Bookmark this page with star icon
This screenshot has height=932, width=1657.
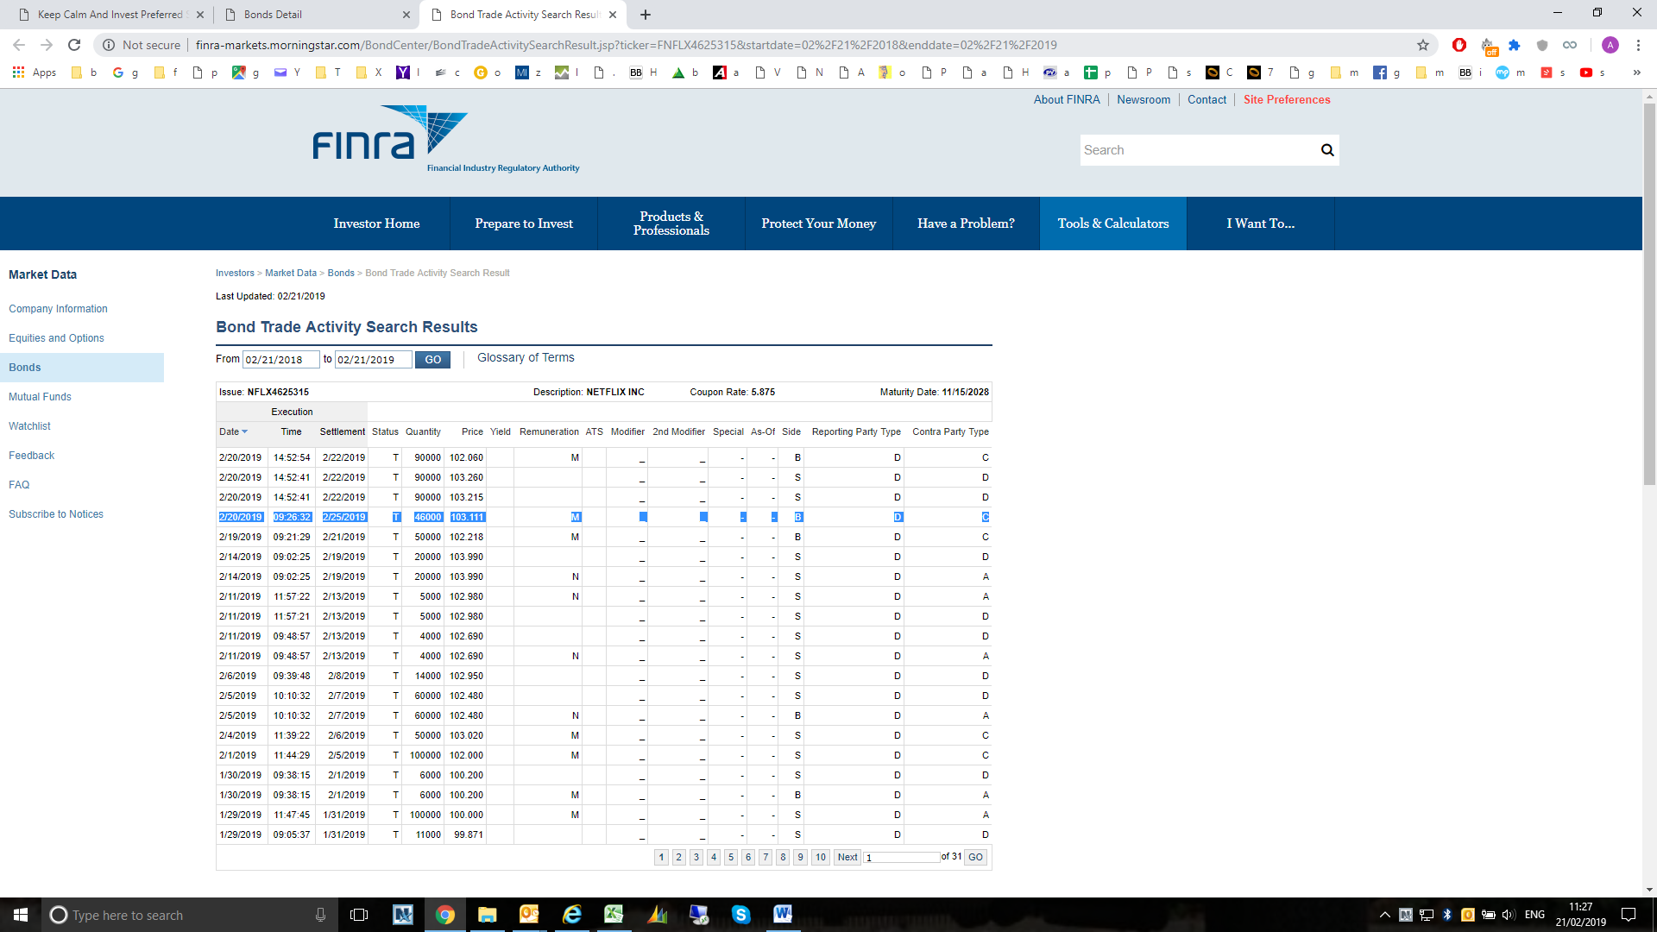click(x=1423, y=45)
